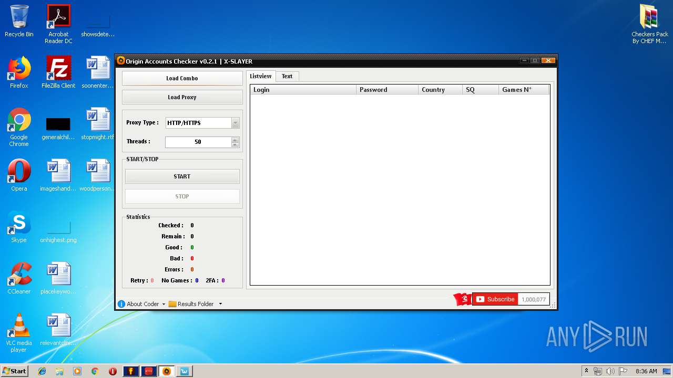This screenshot has width=673, height=378.
Task: Open Acrobat Reader DC desktop icon
Action: pos(58,24)
